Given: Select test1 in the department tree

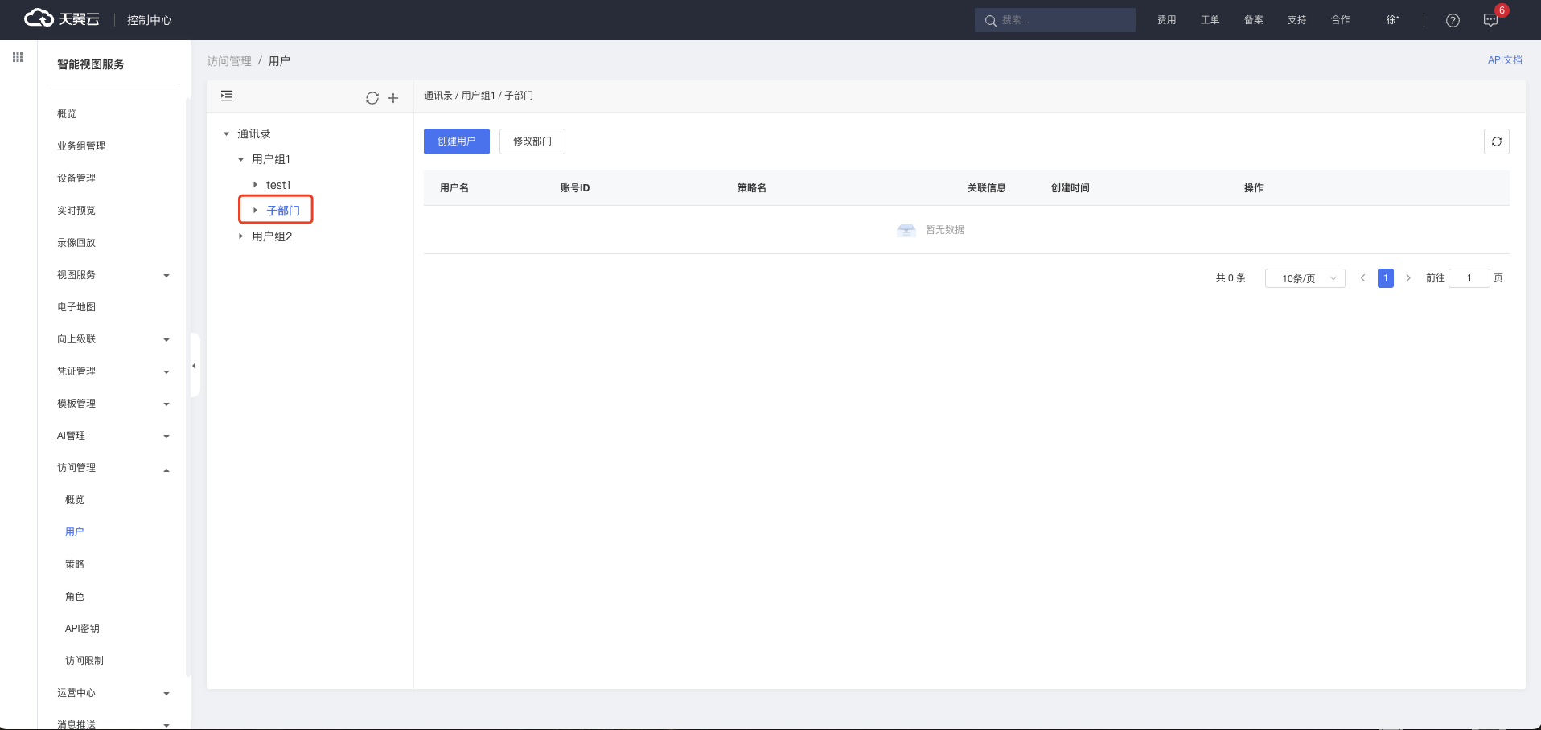Looking at the screenshot, I should click(278, 185).
